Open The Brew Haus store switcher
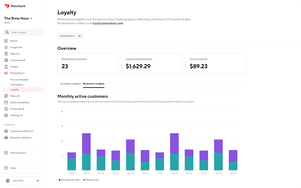 (x=18, y=18)
